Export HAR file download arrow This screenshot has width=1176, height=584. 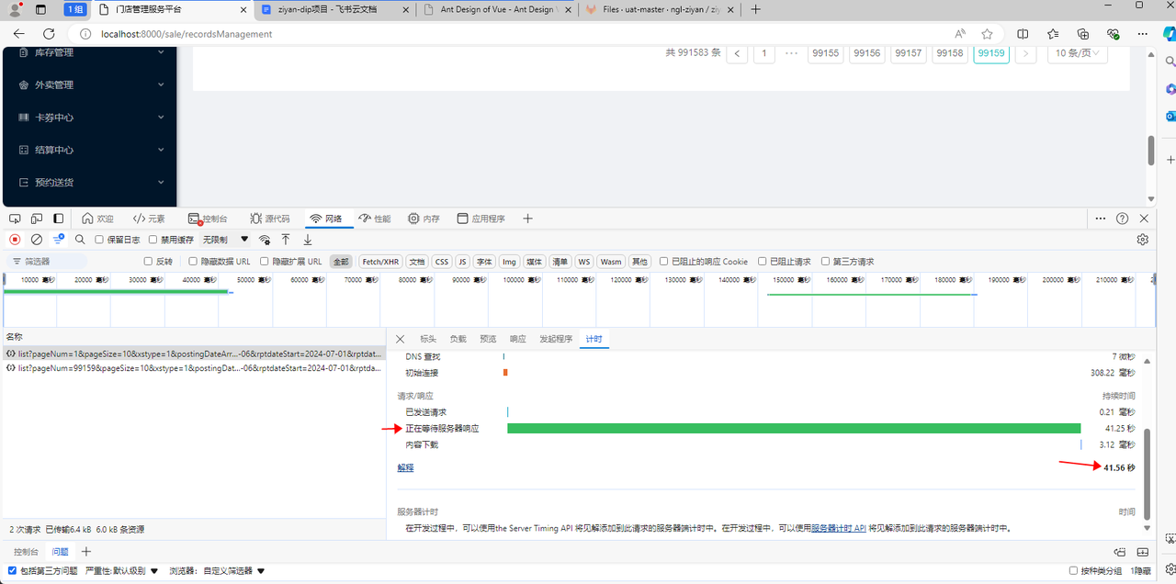point(308,240)
